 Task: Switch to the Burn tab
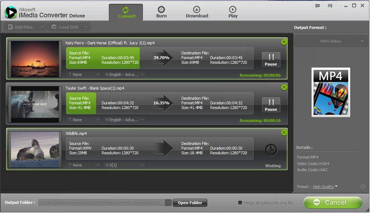[x=161, y=12]
